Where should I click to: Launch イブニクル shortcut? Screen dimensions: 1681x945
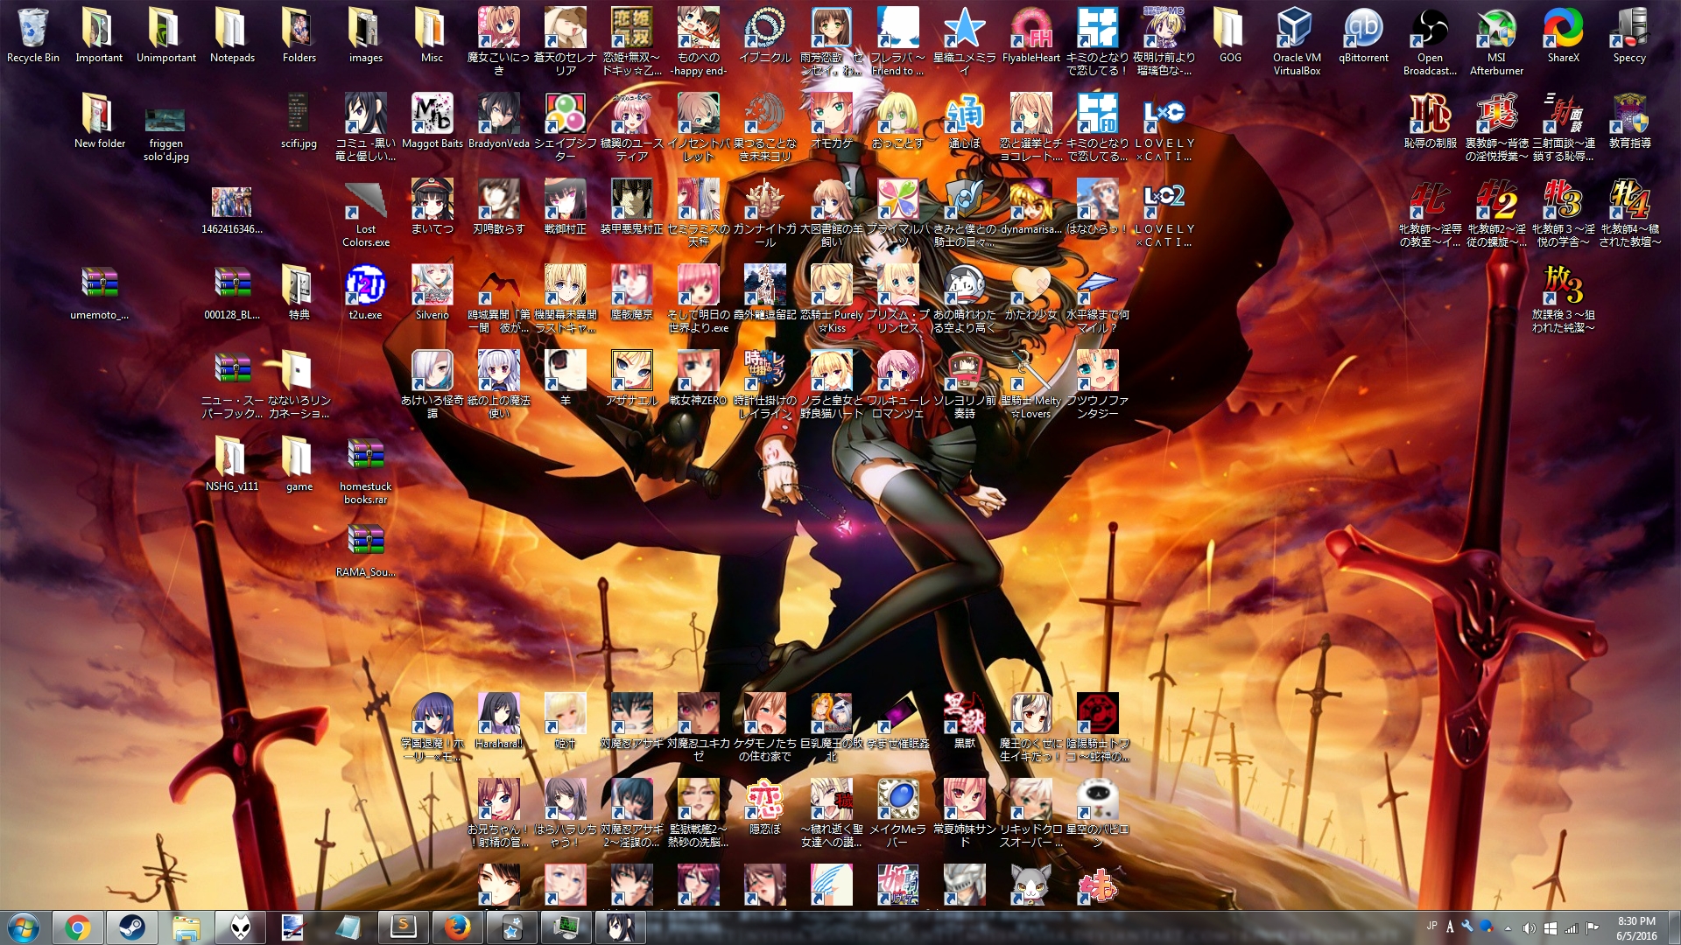(765, 35)
